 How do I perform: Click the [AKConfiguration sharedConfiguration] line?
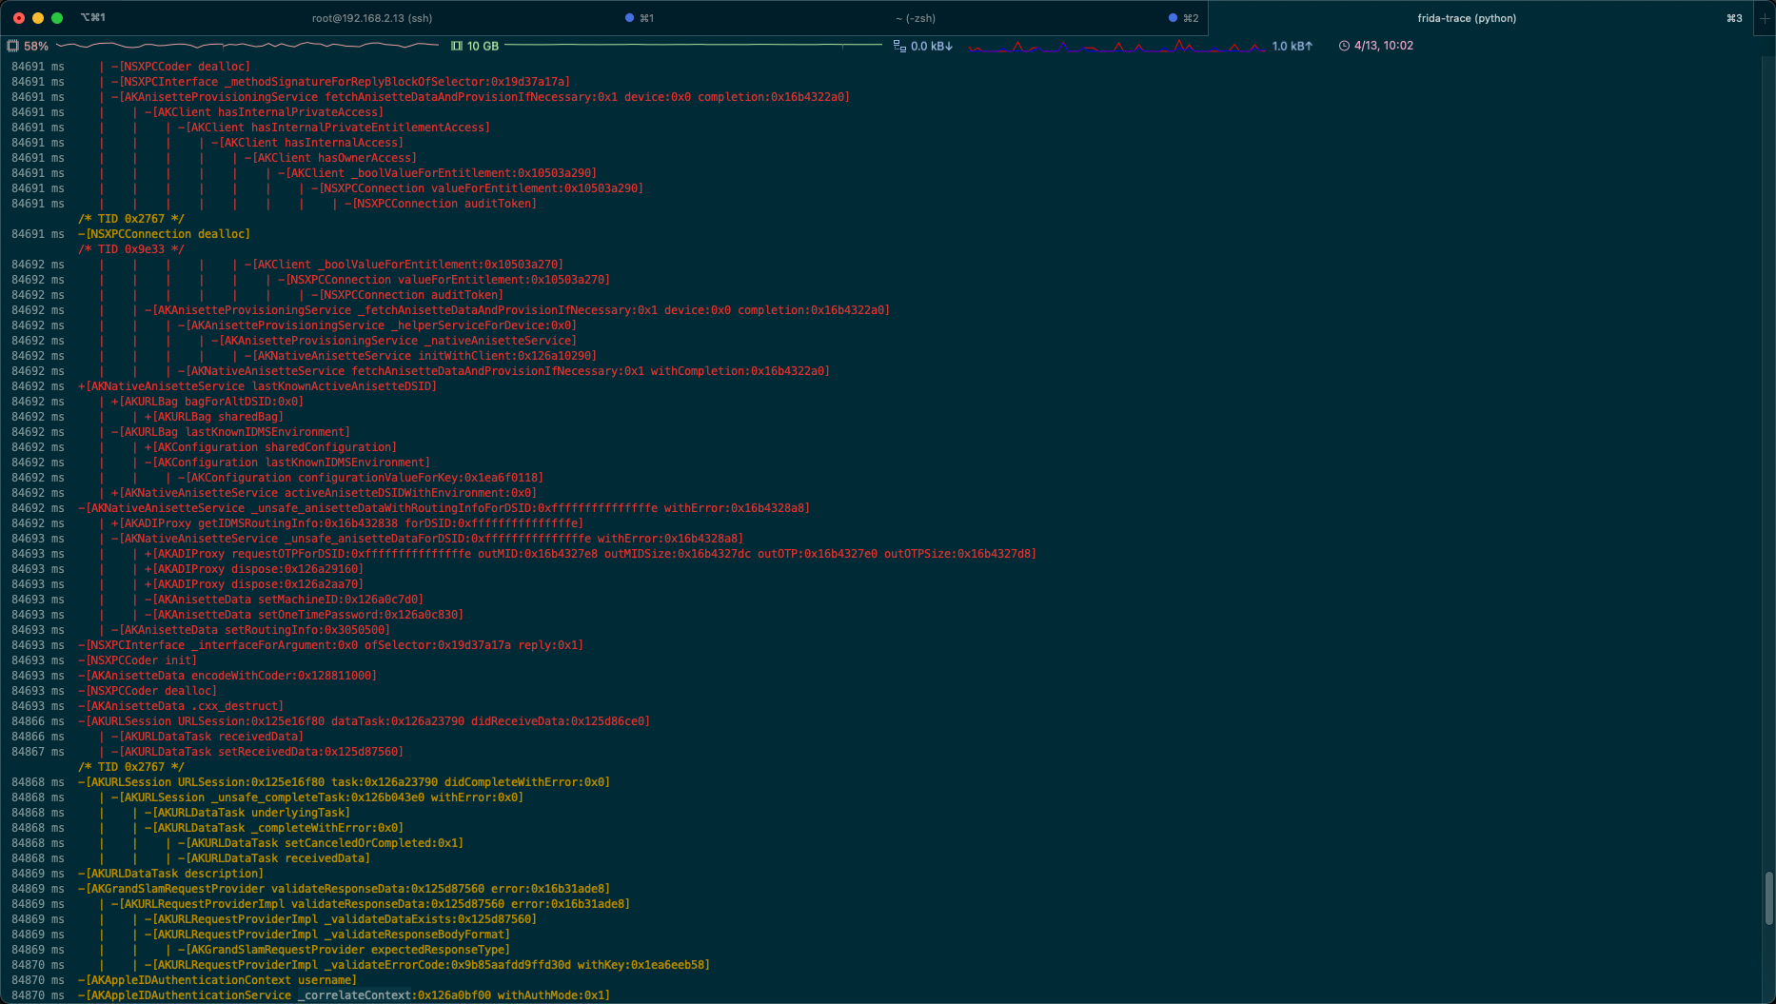tap(270, 447)
